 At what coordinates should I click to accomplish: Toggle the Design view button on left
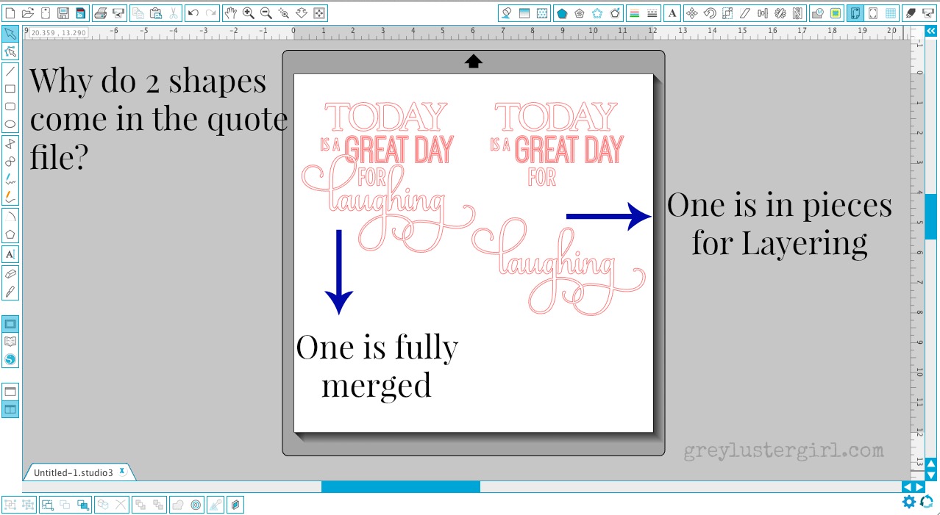click(10, 324)
